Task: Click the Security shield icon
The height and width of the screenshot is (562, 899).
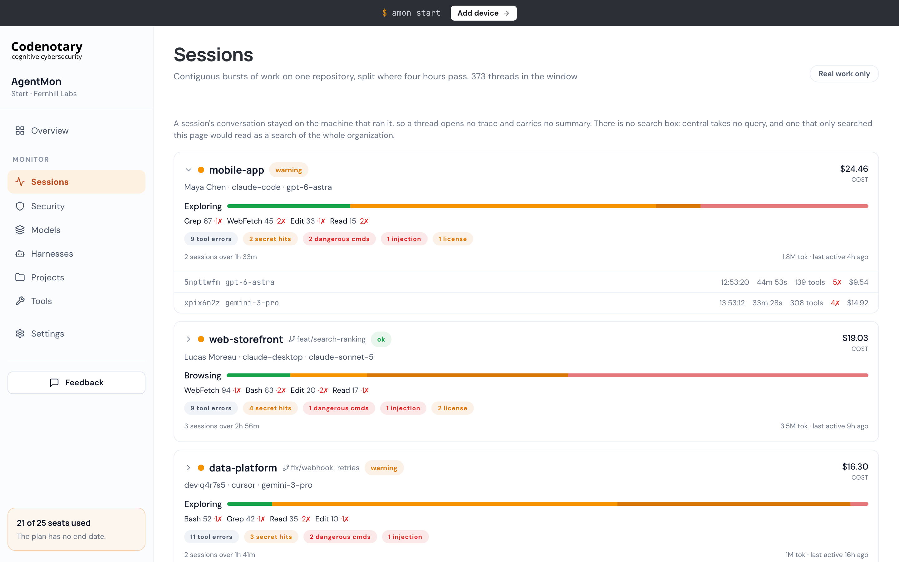Action: coord(20,206)
